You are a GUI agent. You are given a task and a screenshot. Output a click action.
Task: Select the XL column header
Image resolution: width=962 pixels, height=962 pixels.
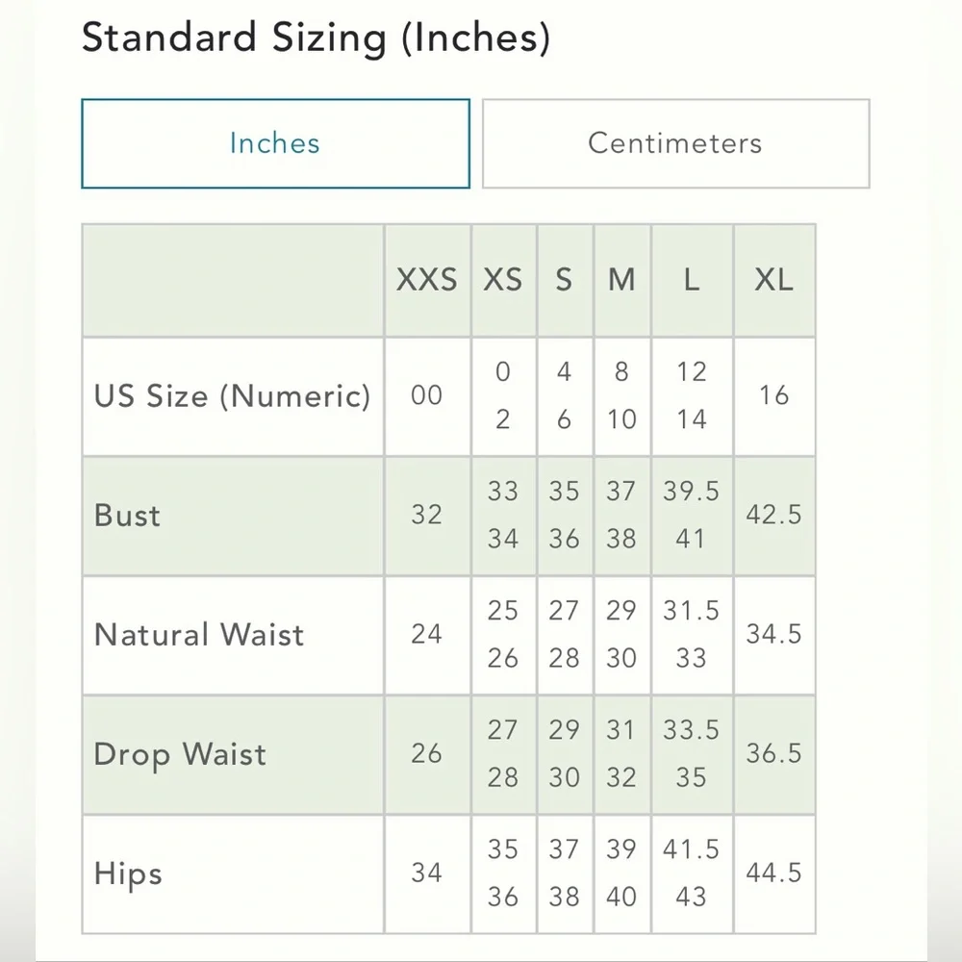click(x=774, y=280)
